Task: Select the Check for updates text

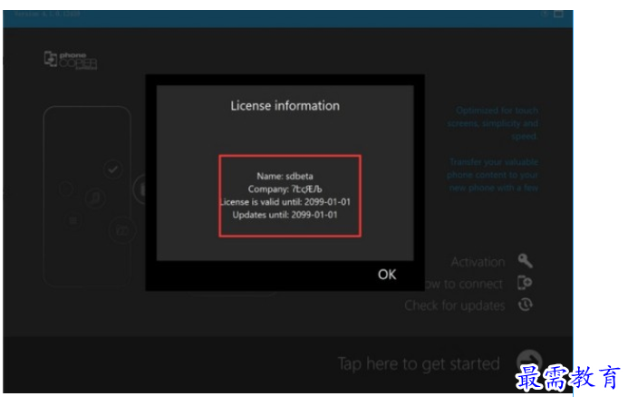Action: click(455, 305)
